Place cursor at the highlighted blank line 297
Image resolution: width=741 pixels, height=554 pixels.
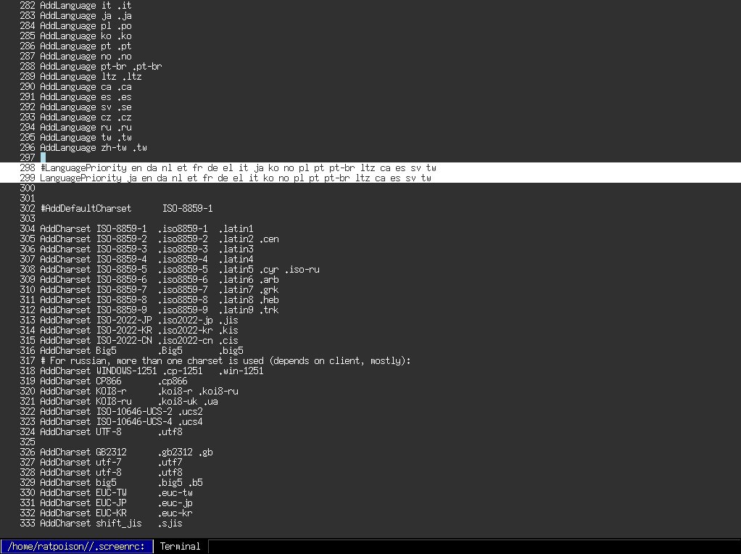point(44,157)
